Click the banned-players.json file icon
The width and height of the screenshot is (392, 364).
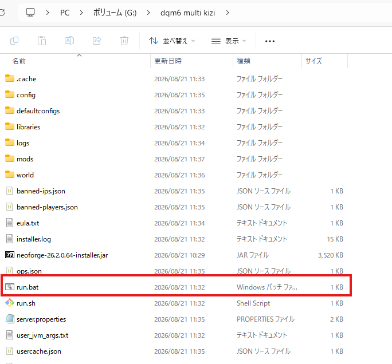[x=10, y=207]
